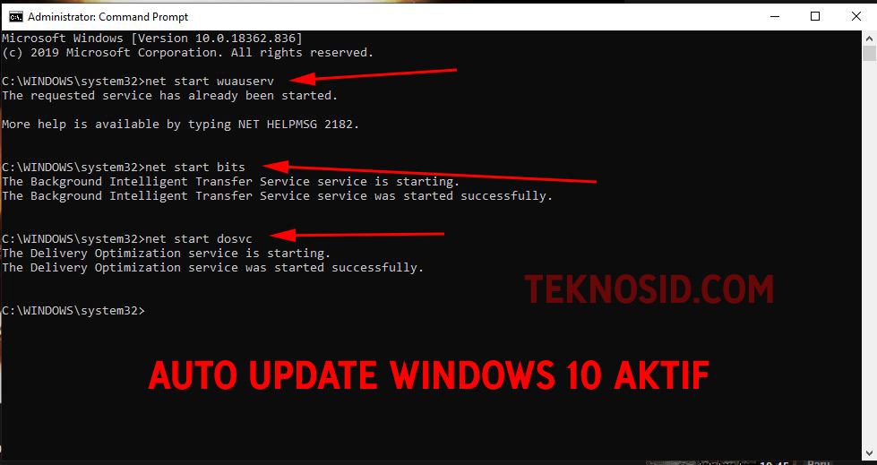Click the "net start dosvc" command line
The image size is (877, 465).
[127, 239]
